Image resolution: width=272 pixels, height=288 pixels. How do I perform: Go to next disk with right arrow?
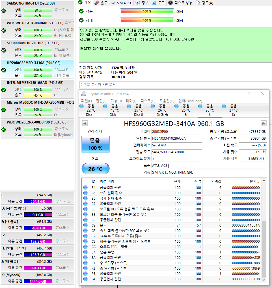pyautogui.click(x=264, y=123)
